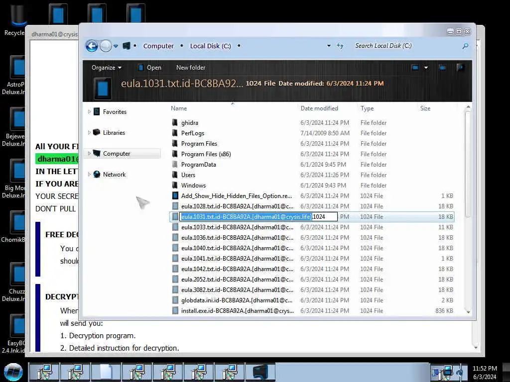This screenshot has height=382, width=510.
Task: Click the dark Explorer window taskbar button
Action: pyautogui.click(x=260, y=372)
